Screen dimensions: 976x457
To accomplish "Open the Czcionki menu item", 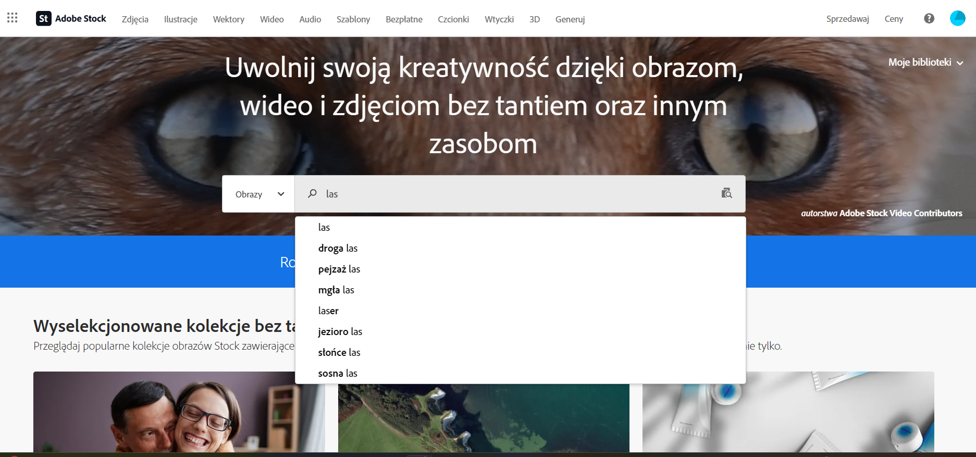I will tap(453, 19).
